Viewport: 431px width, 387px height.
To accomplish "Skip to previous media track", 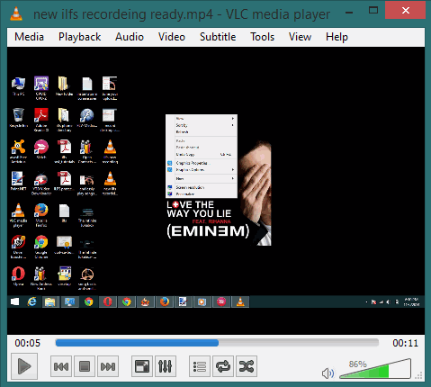I will tap(61, 366).
